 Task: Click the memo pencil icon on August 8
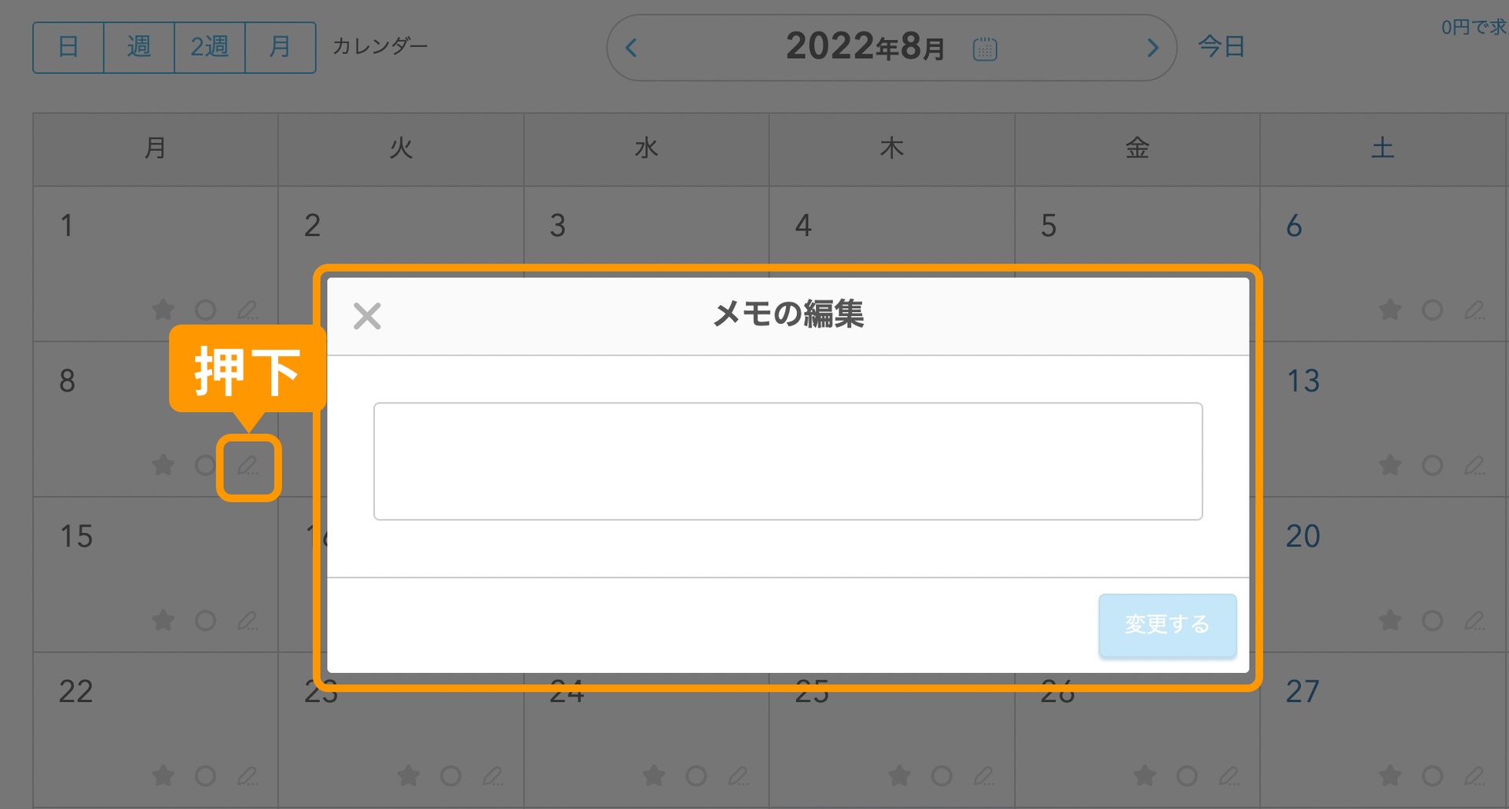coord(248,465)
